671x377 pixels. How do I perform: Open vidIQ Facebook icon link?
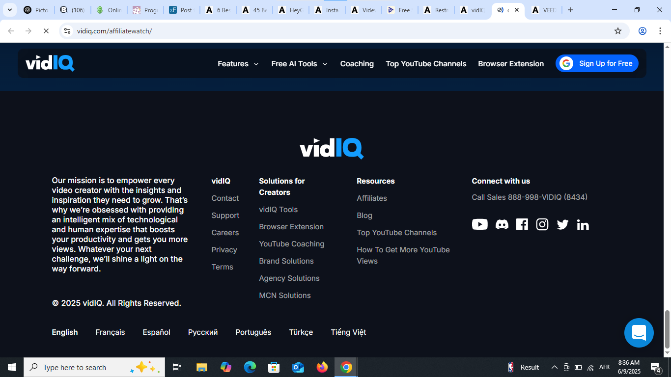(522, 224)
